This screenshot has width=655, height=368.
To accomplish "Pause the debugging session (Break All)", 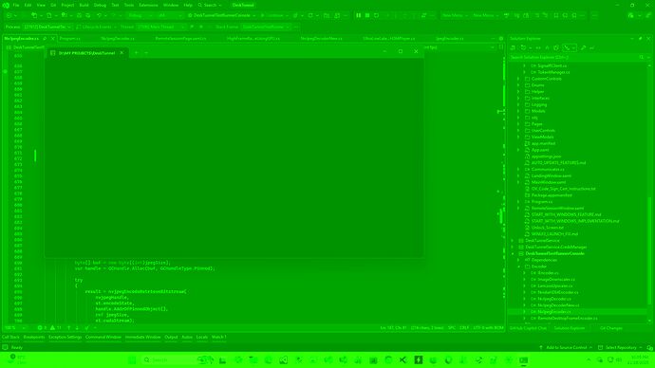I will tap(358, 15).
